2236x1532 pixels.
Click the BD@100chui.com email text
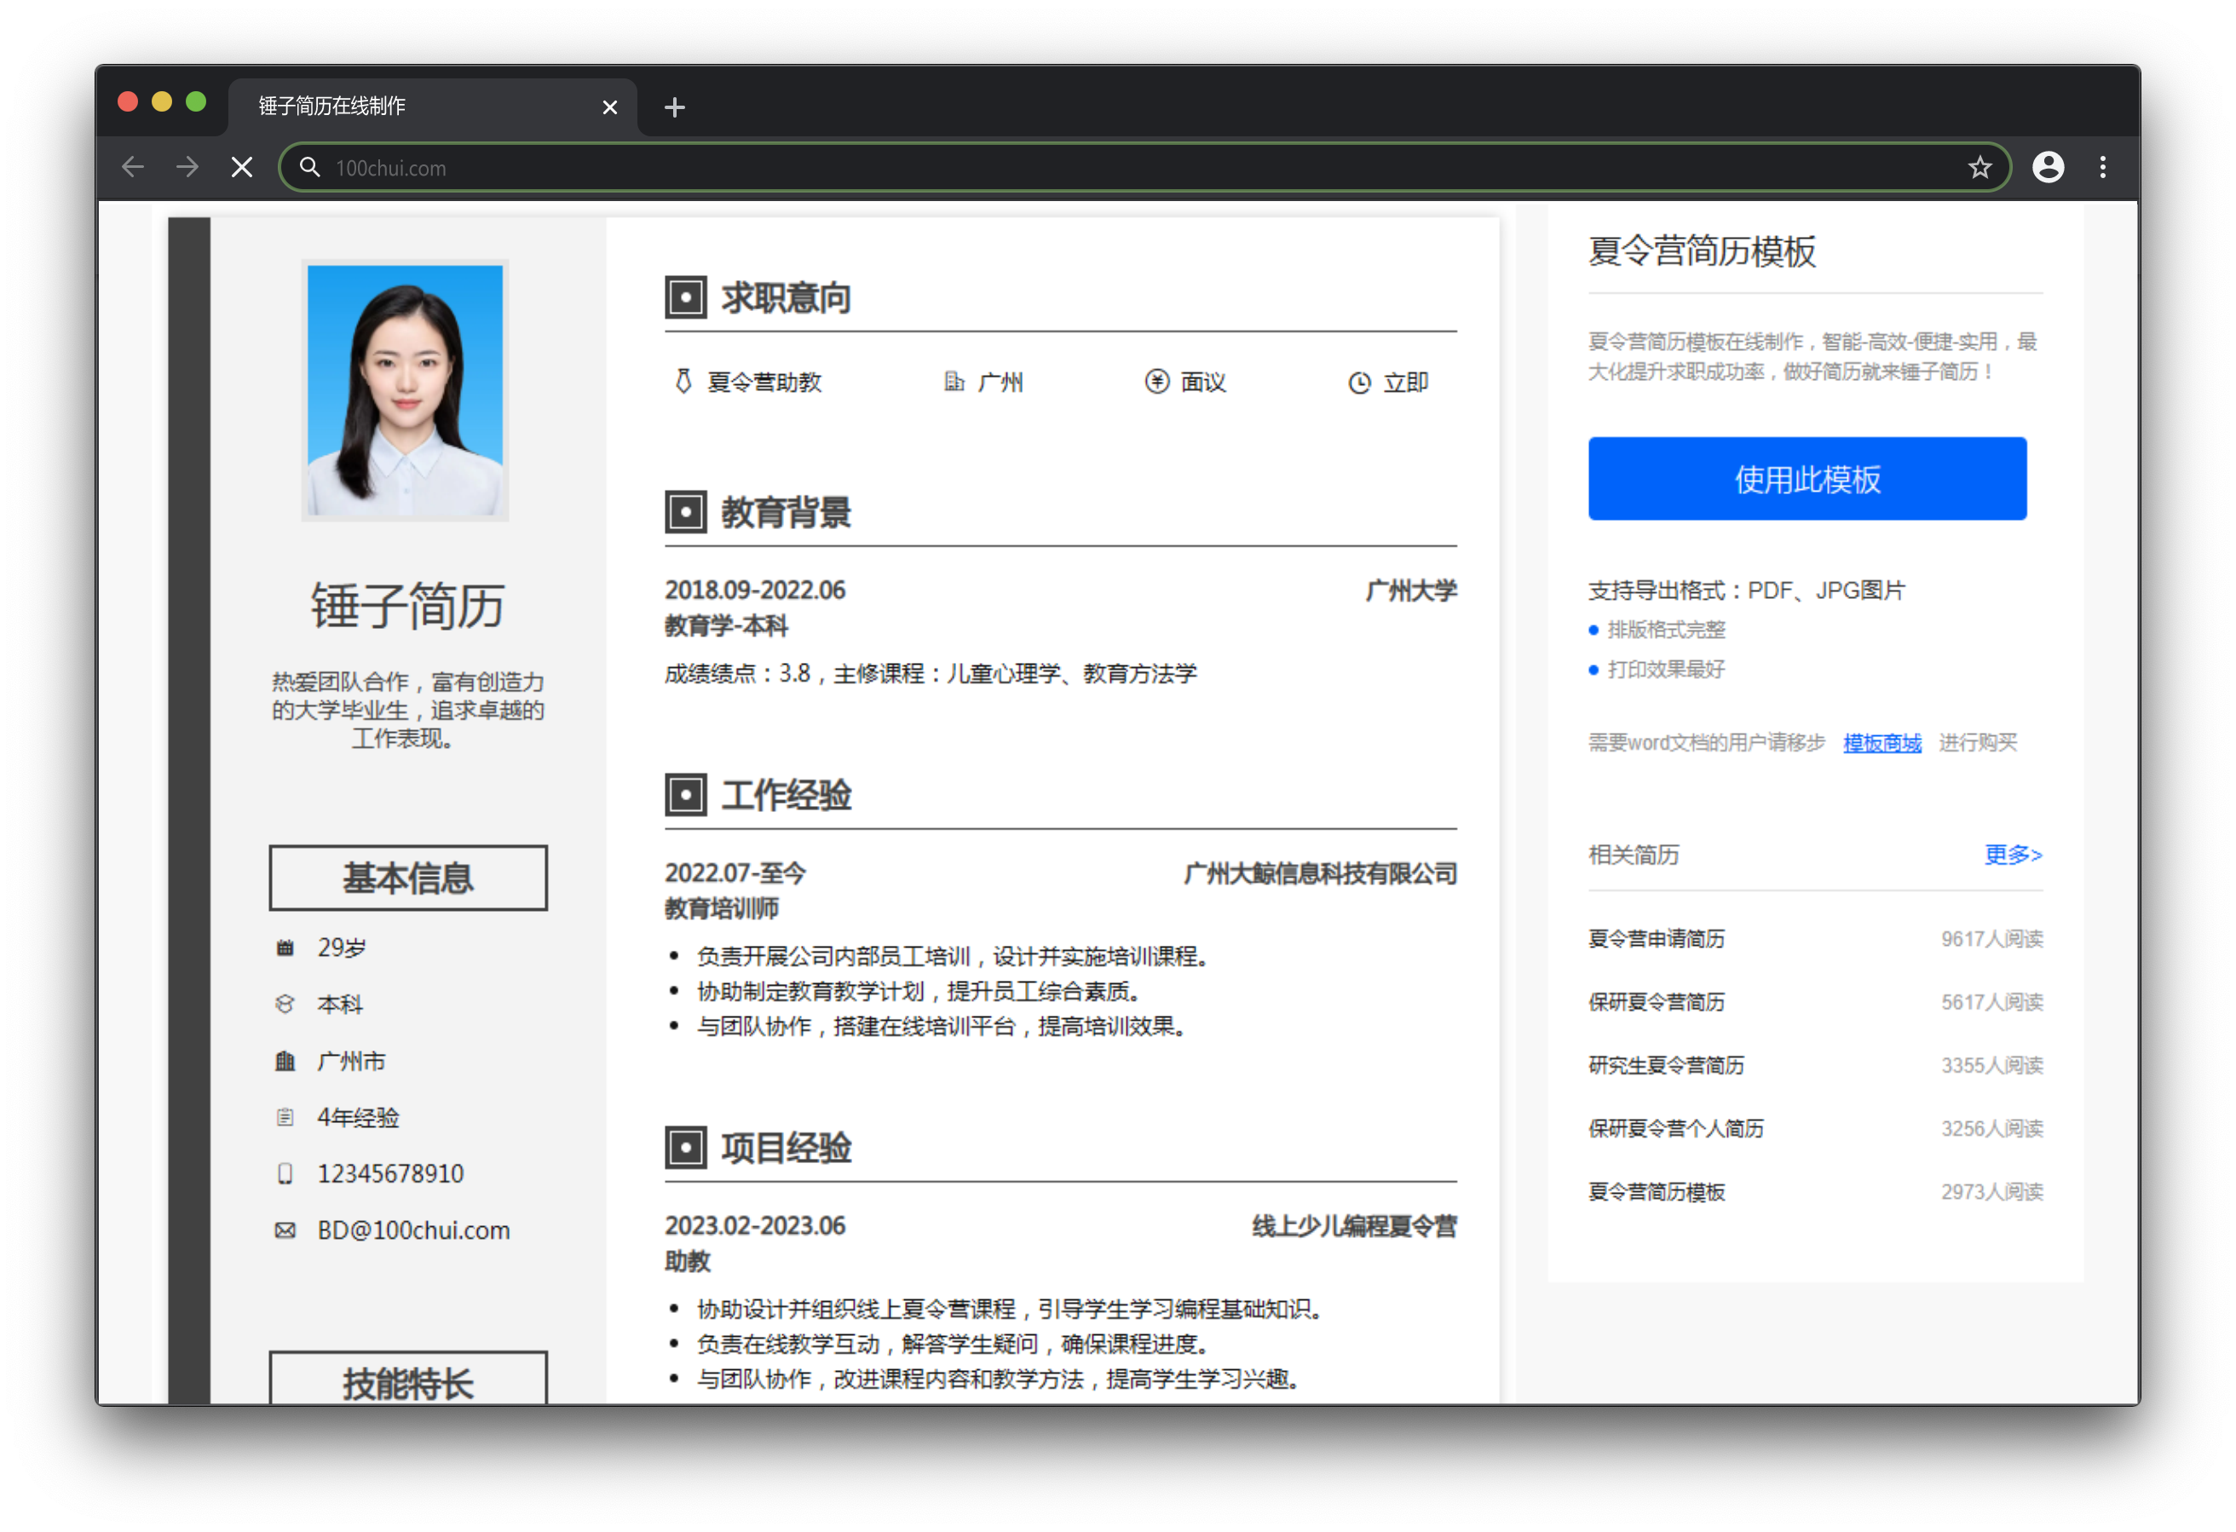pos(414,1230)
